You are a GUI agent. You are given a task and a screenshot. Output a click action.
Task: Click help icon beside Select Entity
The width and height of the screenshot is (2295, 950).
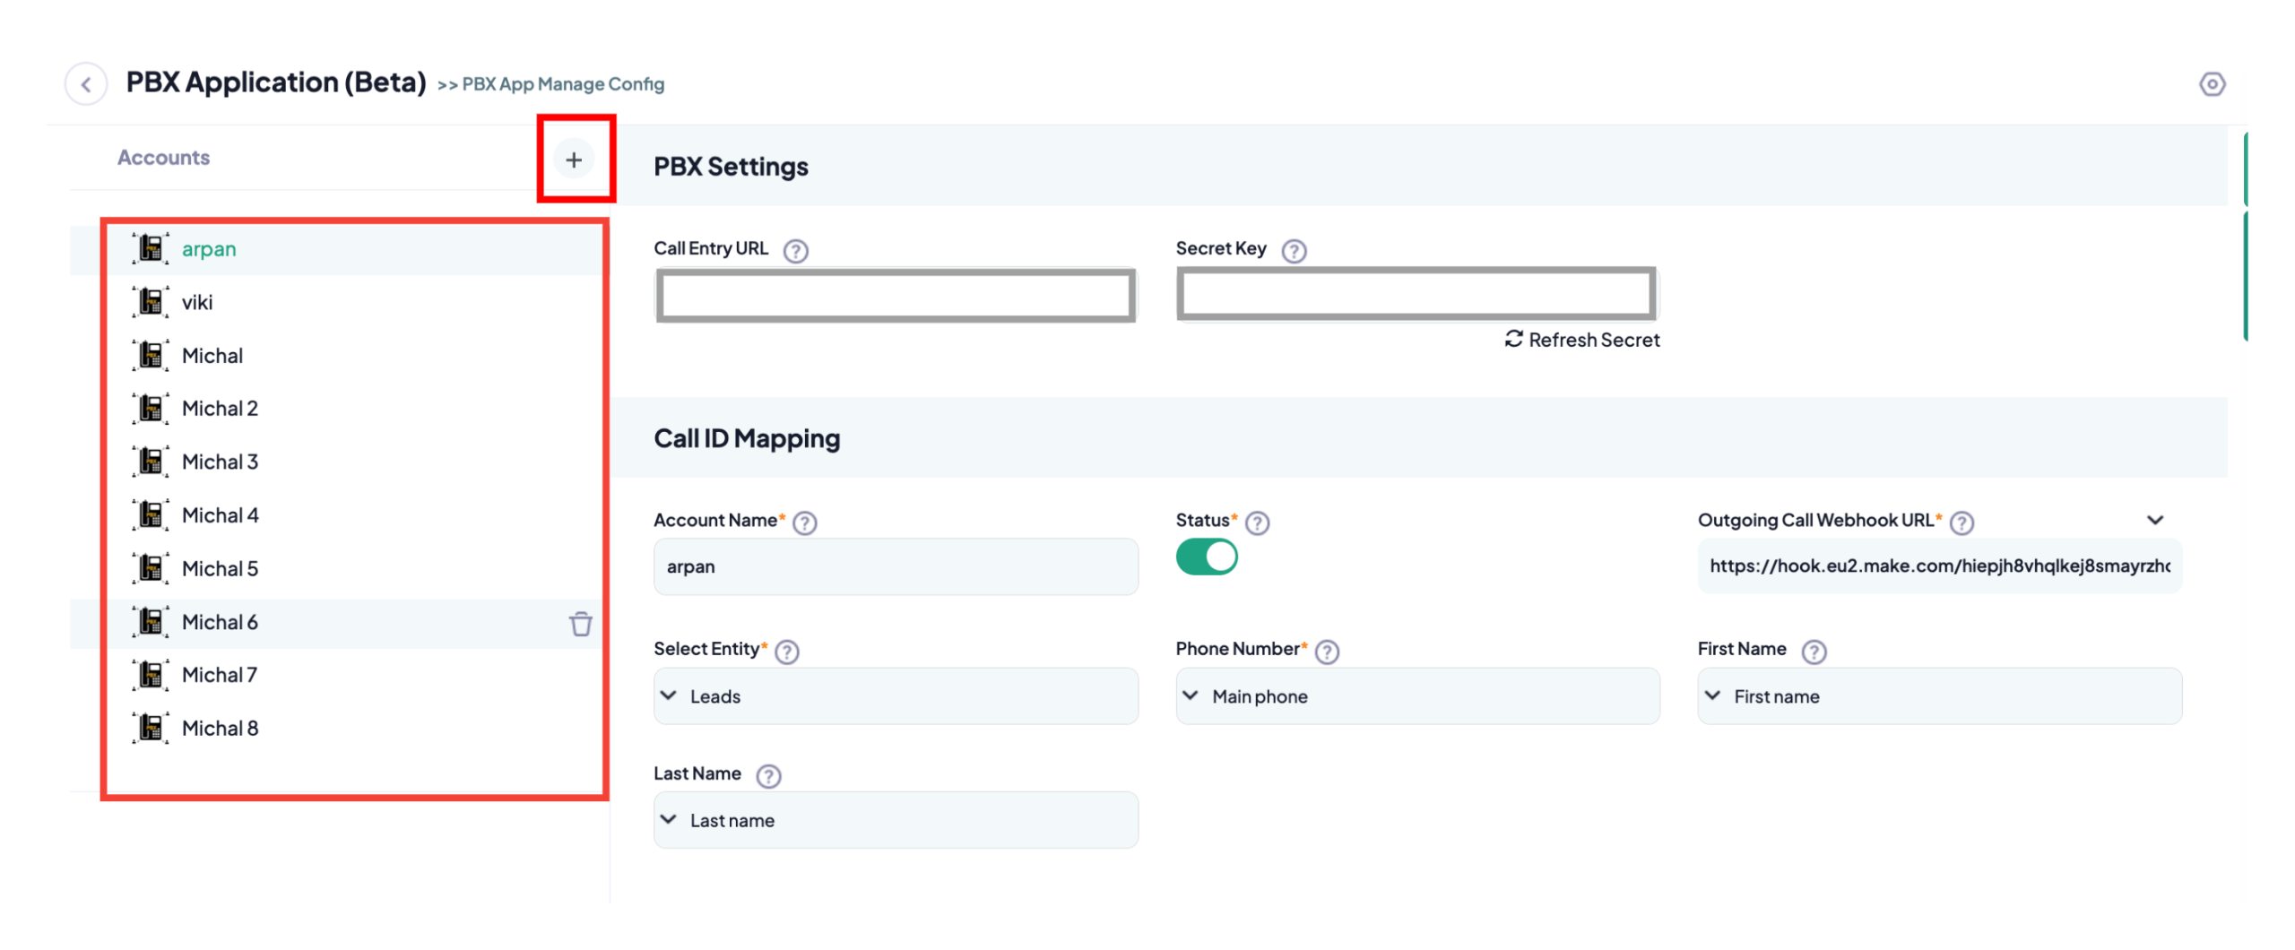click(x=787, y=652)
